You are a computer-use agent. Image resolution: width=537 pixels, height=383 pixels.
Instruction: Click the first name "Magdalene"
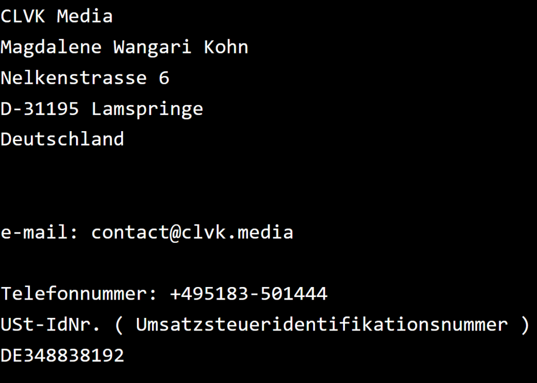[51, 47]
